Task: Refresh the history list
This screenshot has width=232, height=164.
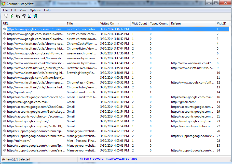Action: point(11,16)
